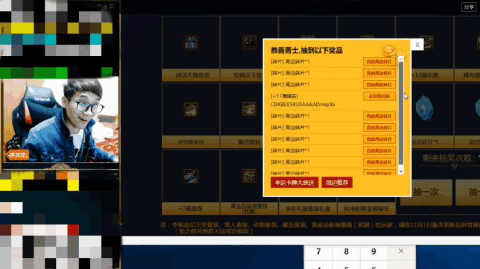Click the popup scrollbar up arrow

401,59
